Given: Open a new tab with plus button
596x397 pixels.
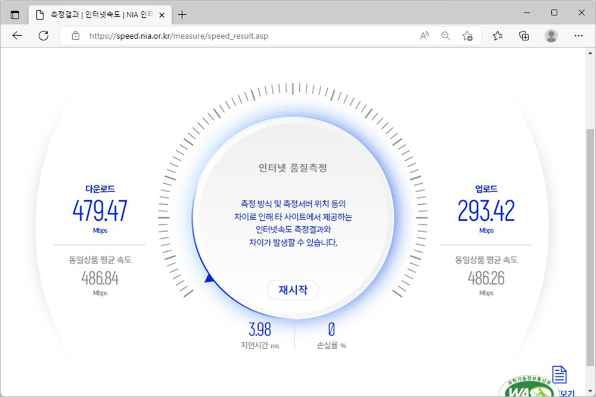Looking at the screenshot, I should pyautogui.click(x=182, y=15).
